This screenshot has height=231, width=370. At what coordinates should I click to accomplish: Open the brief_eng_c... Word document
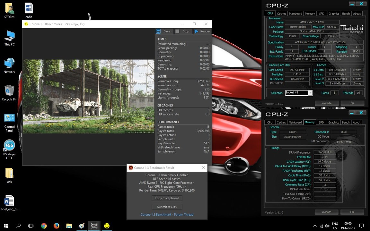tap(9, 203)
